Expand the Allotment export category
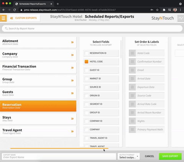This screenshot has width=184, height=162. point(72,42)
